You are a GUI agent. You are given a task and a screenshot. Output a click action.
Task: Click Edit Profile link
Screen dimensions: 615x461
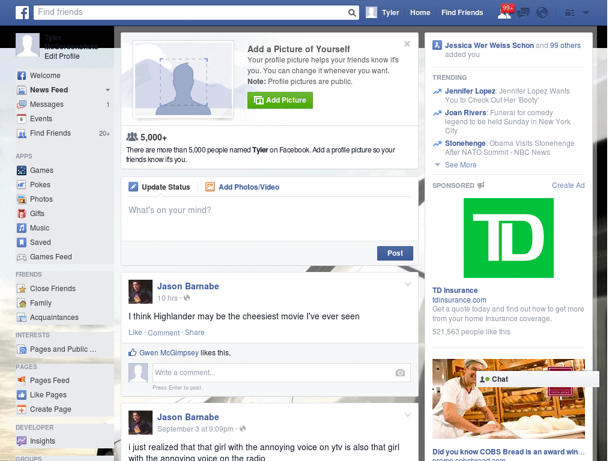coord(62,56)
